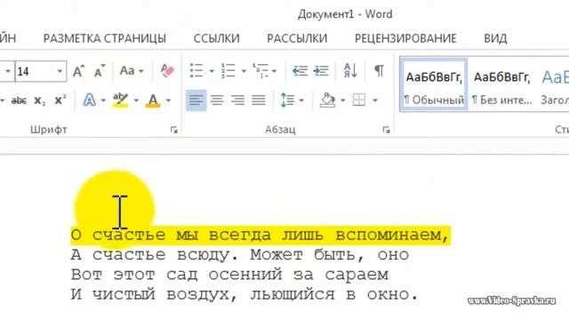Open the РАЗМЕТКА СТРАНИЦЫ tab

pyautogui.click(x=105, y=38)
